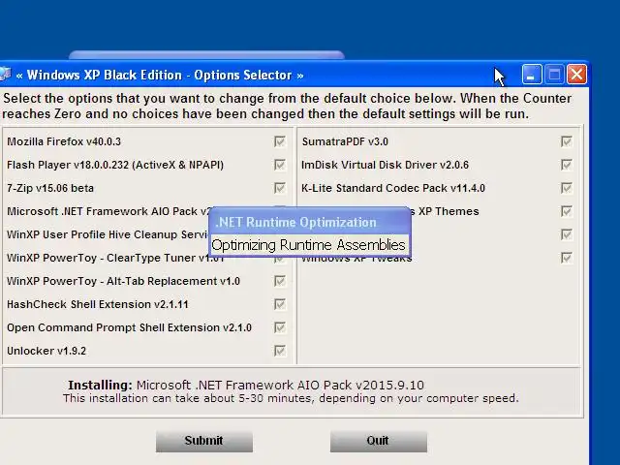Click 'WinXP User Profile Hive Cleanup' label

108,234
